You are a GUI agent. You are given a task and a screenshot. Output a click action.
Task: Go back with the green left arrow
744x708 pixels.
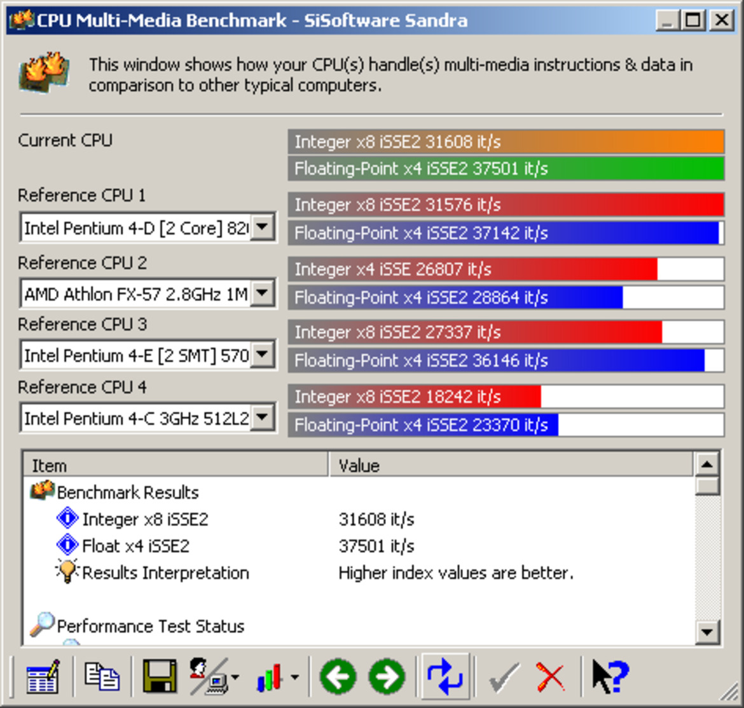click(338, 677)
